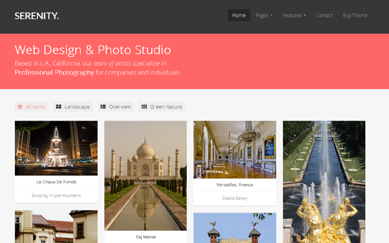Click the Versailles, France title

point(235,185)
